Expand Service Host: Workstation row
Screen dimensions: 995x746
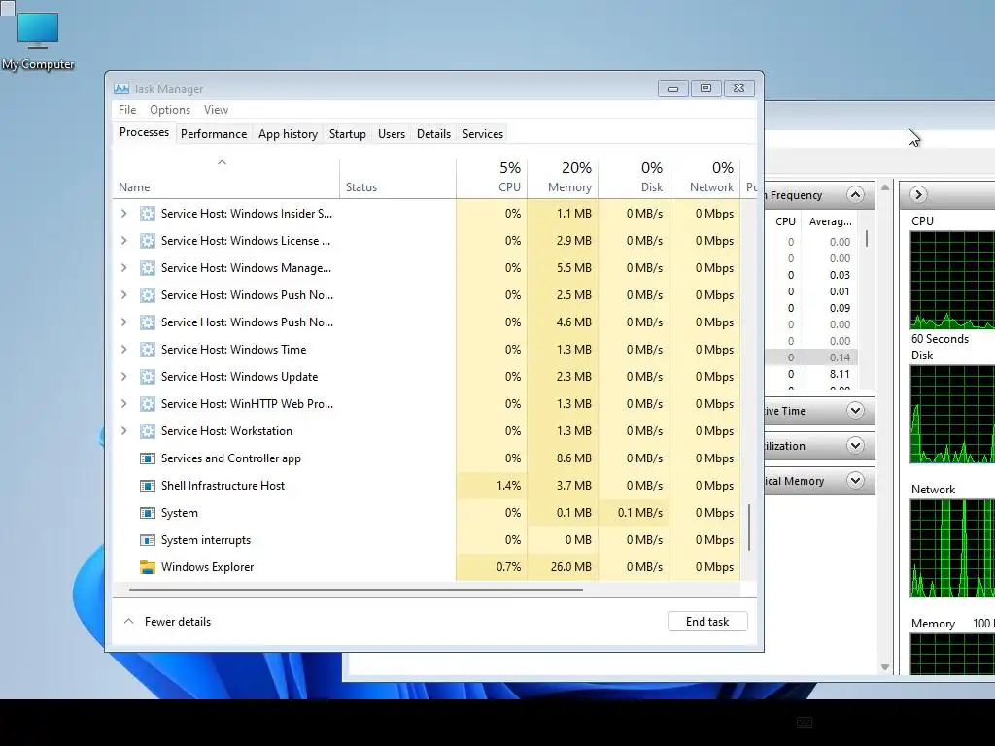pos(124,431)
